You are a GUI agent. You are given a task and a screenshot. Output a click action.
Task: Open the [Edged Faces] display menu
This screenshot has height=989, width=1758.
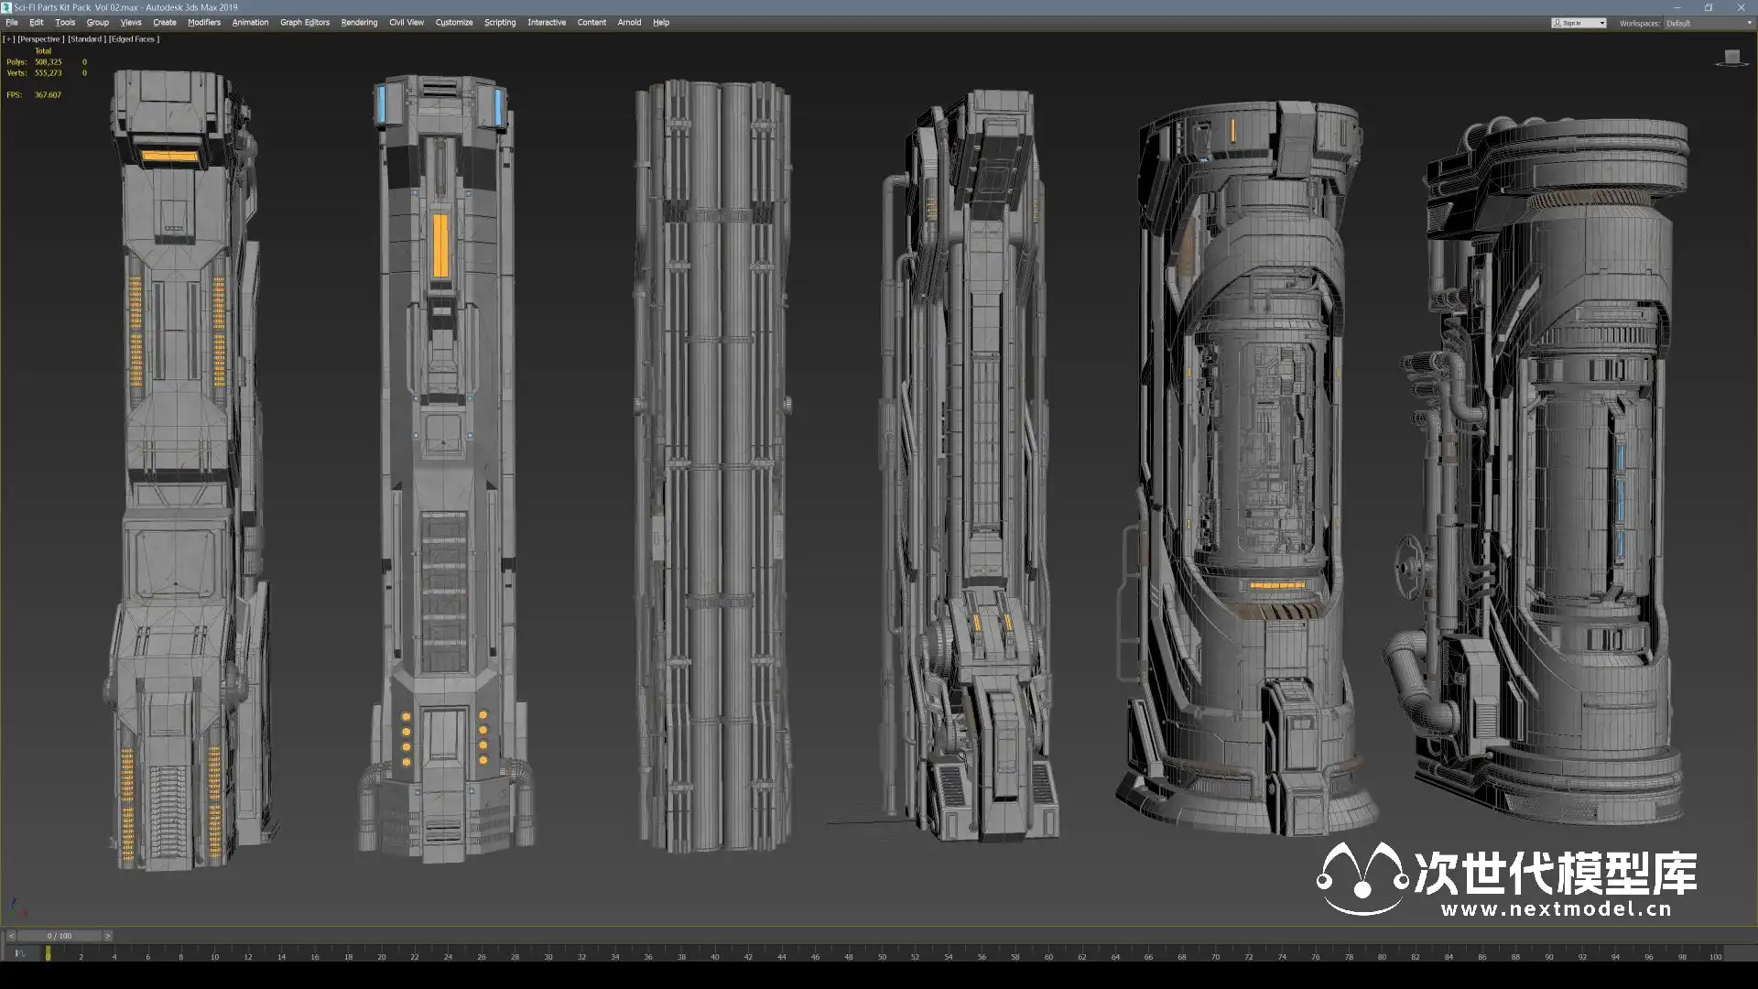[x=134, y=39]
